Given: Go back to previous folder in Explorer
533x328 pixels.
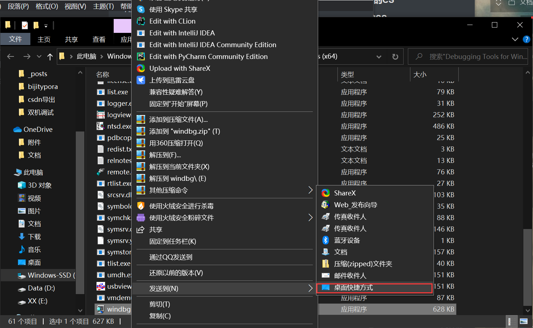Looking at the screenshot, I should point(11,56).
